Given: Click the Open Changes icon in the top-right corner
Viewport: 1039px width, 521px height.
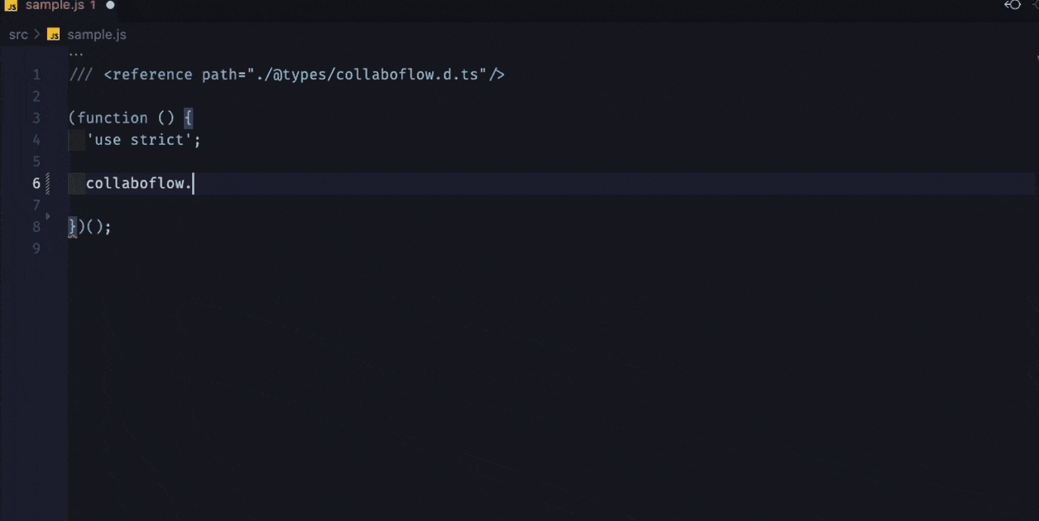Looking at the screenshot, I should pos(1011,6).
